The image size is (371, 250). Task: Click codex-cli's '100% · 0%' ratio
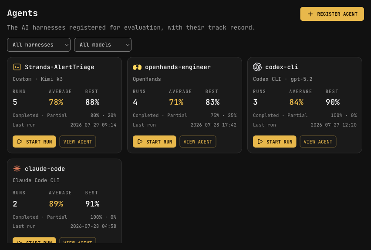(x=344, y=115)
